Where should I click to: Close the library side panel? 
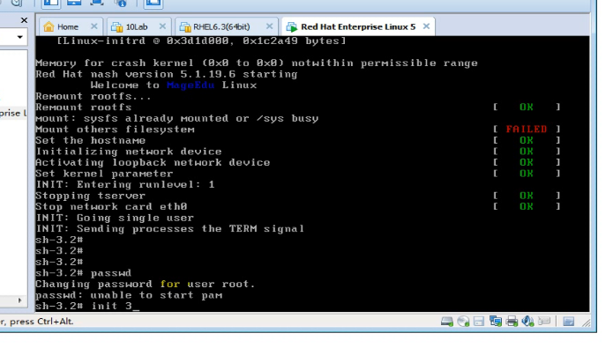24,20
